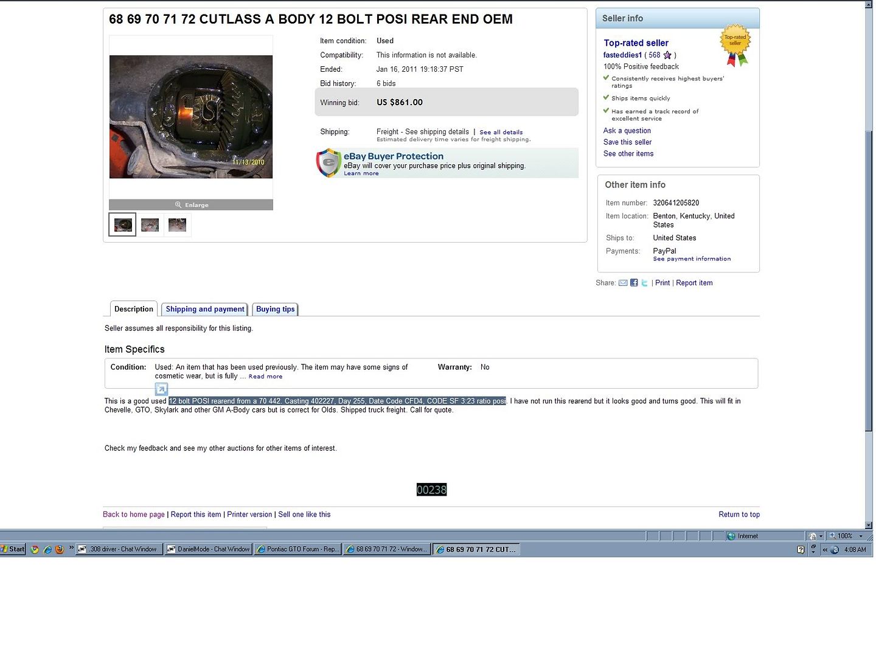Open See payment information link
Image resolution: width=876 pixels, height=657 pixels.
click(x=692, y=259)
